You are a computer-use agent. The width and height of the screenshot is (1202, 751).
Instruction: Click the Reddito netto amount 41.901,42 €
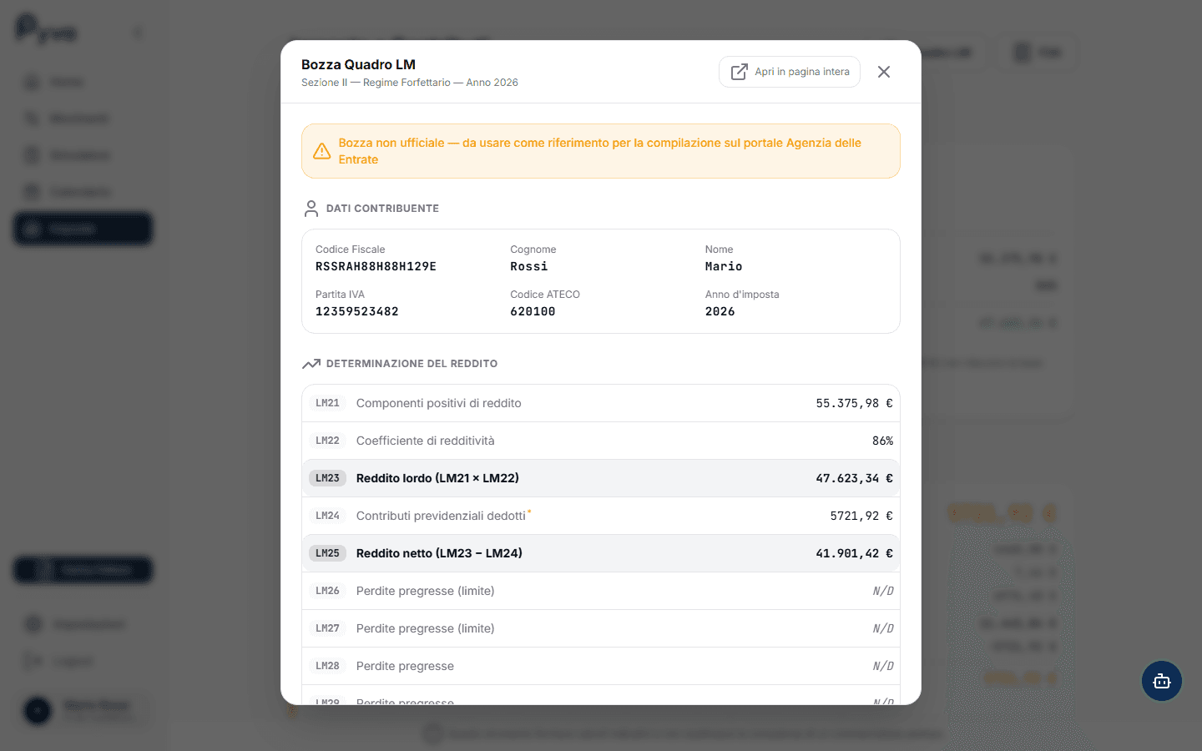[853, 553]
